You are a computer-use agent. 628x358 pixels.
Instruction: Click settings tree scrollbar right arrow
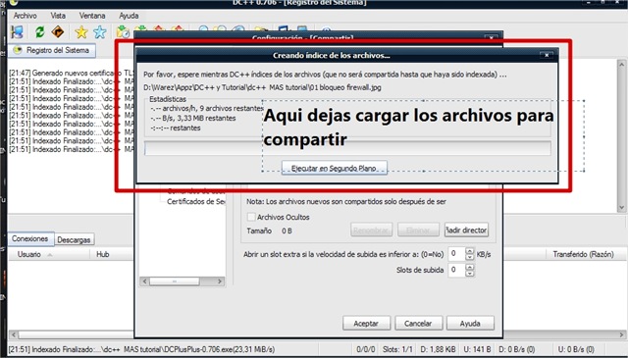[220, 281]
